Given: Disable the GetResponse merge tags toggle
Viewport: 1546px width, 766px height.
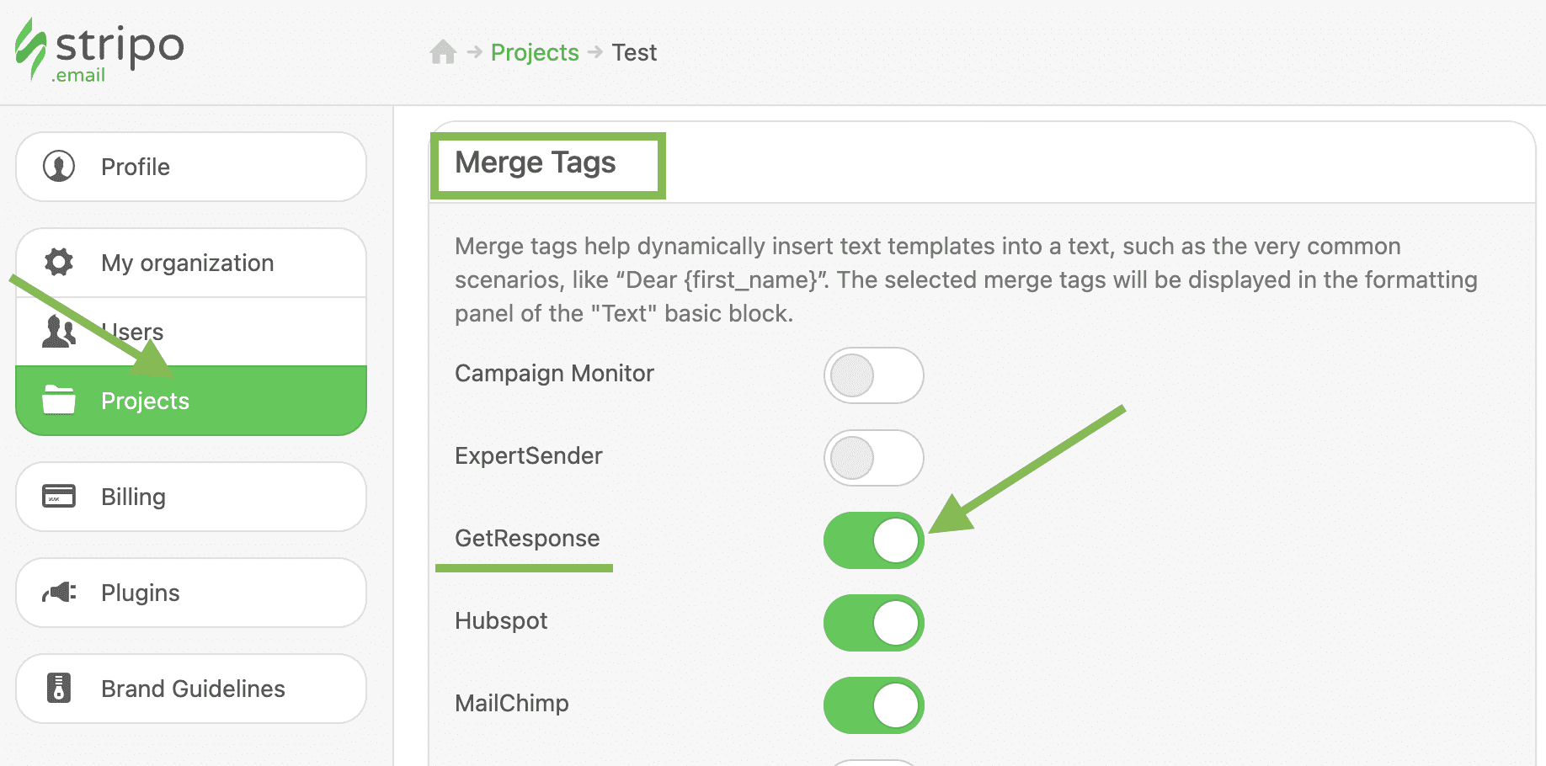Looking at the screenshot, I should click(x=873, y=540).
